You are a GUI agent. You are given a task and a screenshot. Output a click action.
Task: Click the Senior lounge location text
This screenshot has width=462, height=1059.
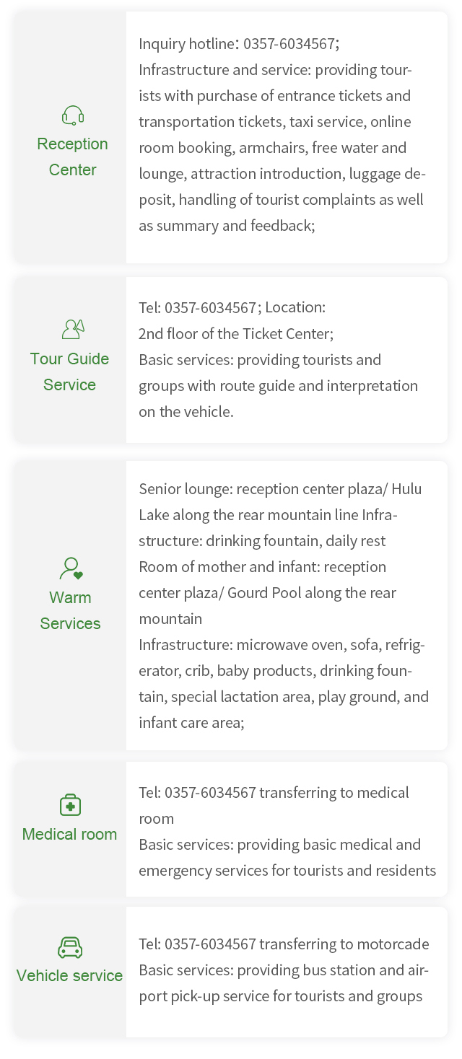[280, 489]
